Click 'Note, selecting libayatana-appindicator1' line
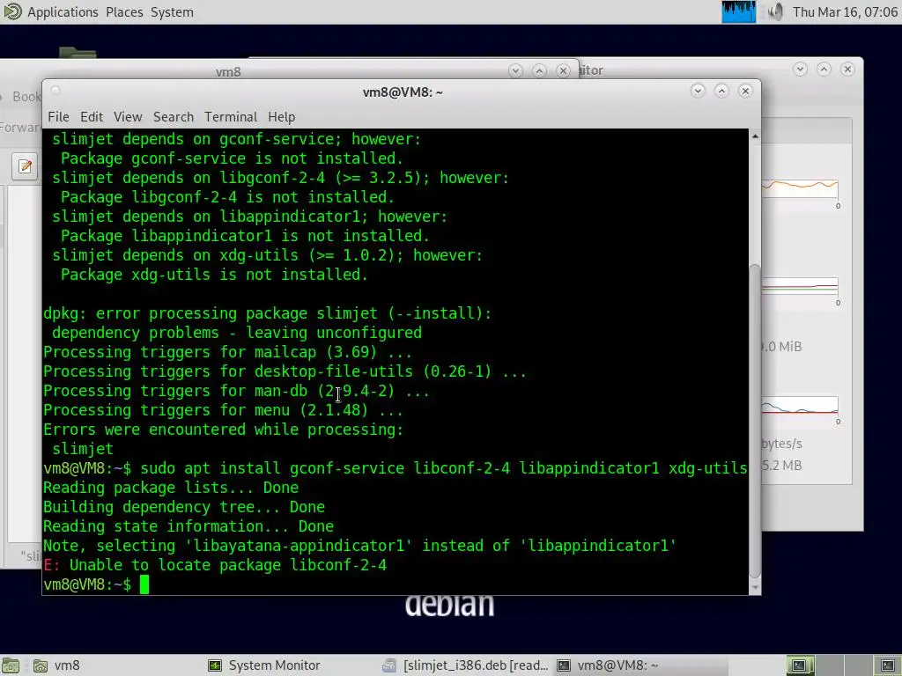This screenshot has width=902, height=676. click(x=359, y=546)
